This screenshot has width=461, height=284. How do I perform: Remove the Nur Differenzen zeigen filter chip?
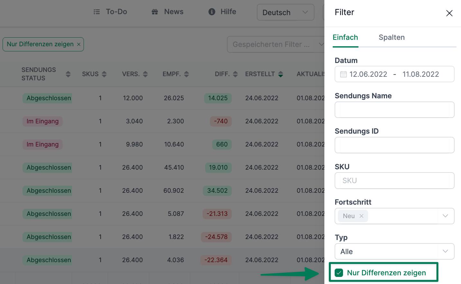coord(79,44)
